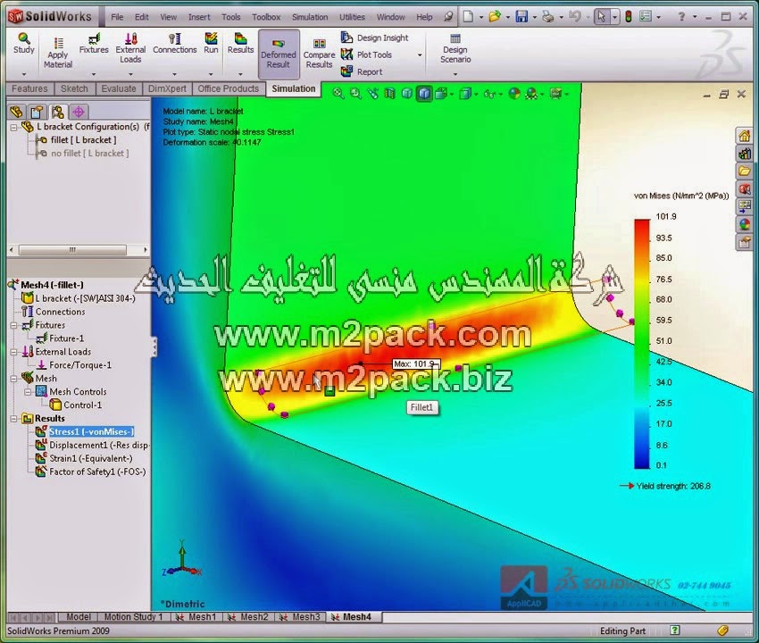
Task: Click Zoom to Area icon
Action: click(355, 94)
